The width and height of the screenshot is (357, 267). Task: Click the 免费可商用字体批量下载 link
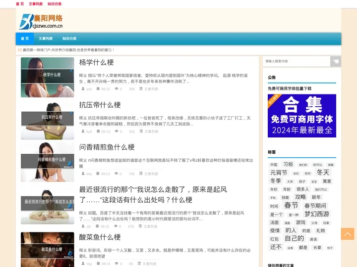[x=290, y=89]
